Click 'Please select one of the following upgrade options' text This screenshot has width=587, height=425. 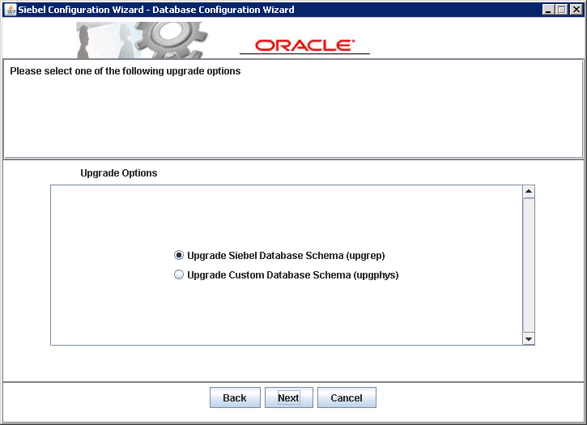[x=125, y=71]
